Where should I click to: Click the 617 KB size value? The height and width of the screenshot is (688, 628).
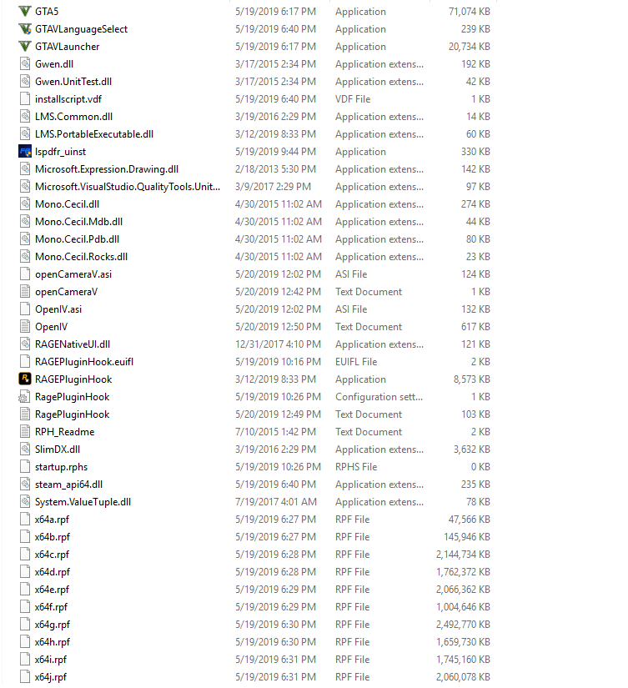(475, 327)
